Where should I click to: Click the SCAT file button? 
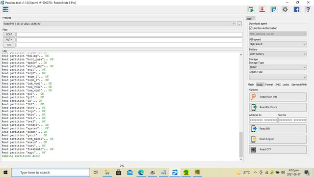[9, 34]
